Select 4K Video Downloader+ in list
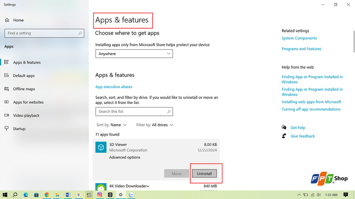355x199 pixels. 156,186
